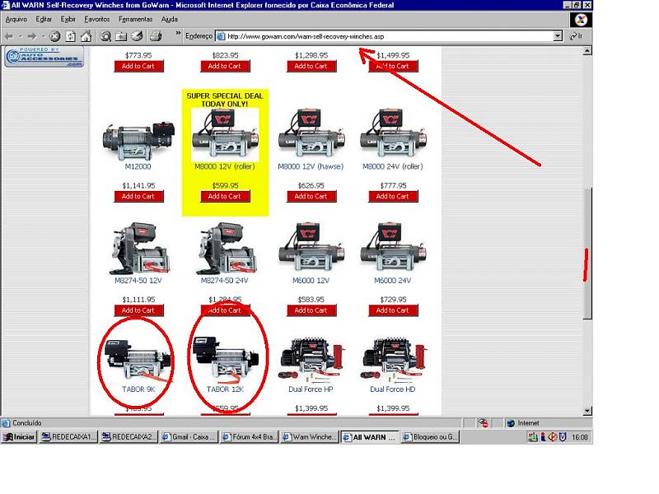Image resolution: width=659 pixels, height=494 pixels.
Task: Open the Editar menu
Action: pos(44,19)
